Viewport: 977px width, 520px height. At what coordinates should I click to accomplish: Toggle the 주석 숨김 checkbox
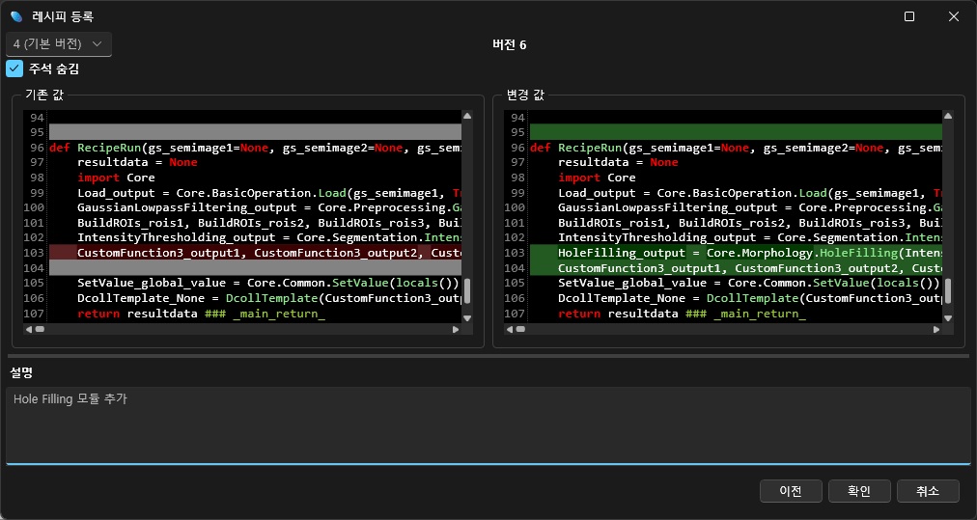(x=14, y=68)
